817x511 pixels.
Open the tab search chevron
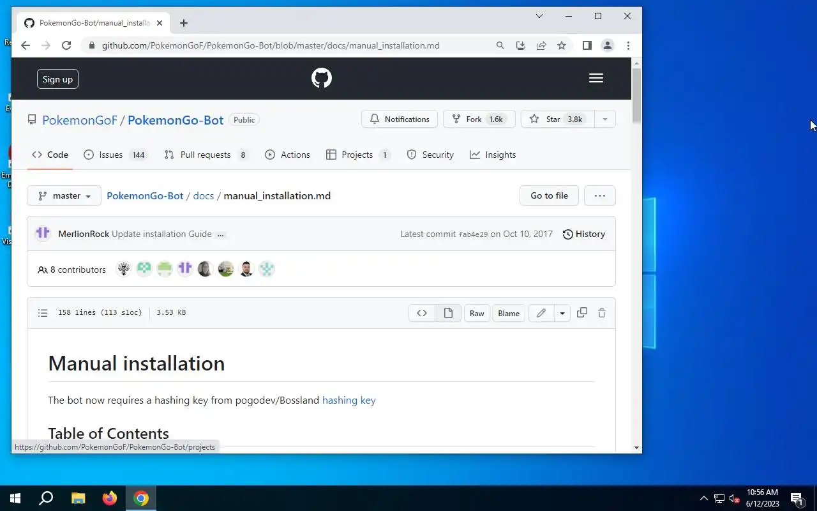(539, 16)
